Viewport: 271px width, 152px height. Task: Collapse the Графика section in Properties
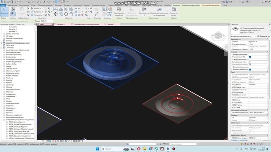[268, 52]
